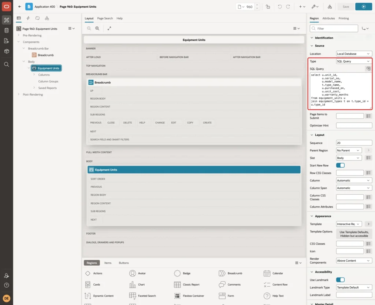Image resolution: width=375 pixels, height=305 pixels.
Task: Open the help question mark icon
Action: pos(7,285)
